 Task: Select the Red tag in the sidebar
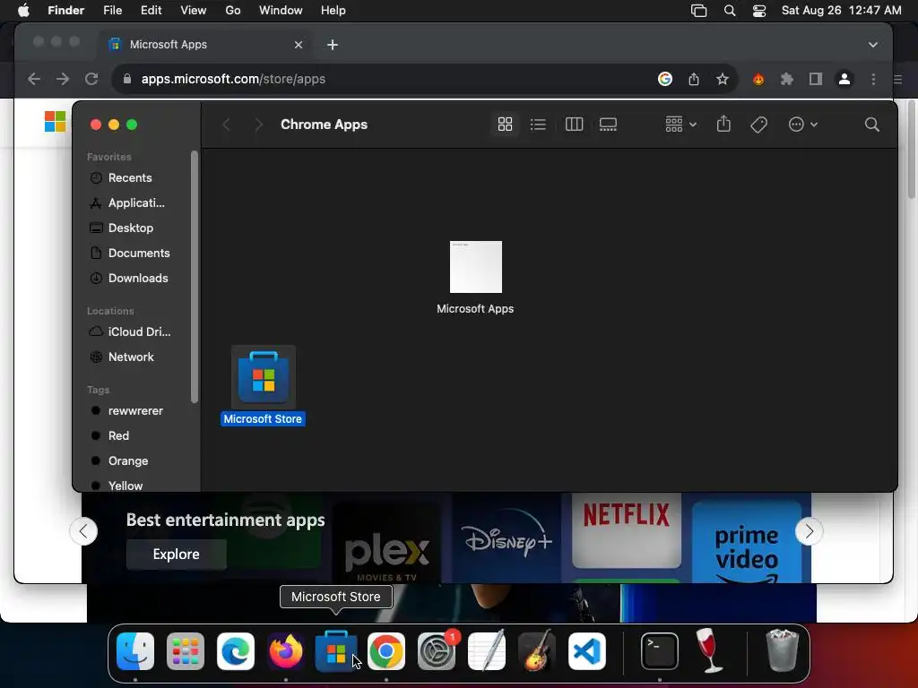pyautogui.click(x=117, y=436)
